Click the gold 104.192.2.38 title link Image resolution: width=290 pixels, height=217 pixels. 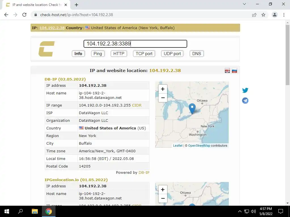click(165, 70)
